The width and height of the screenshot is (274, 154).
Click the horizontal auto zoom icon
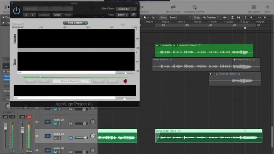[238, 18]
